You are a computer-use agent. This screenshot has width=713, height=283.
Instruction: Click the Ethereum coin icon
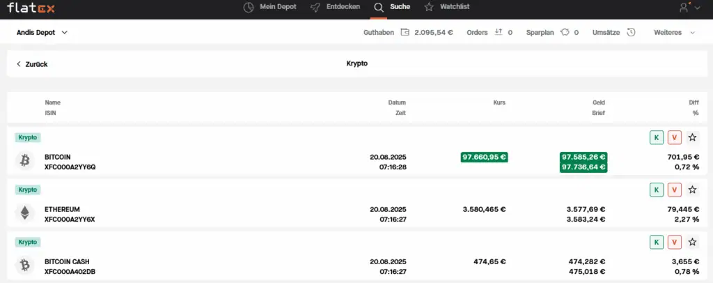pos(25,213)
